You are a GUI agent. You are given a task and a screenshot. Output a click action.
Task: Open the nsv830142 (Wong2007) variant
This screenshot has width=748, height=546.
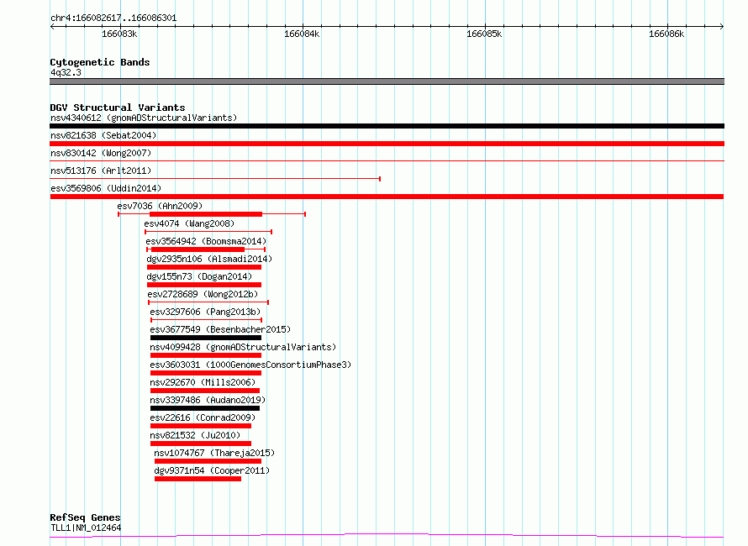[101, 153]
